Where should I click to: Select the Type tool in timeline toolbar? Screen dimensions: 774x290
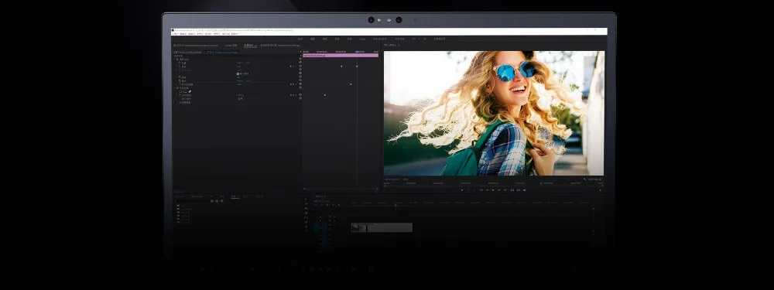click(306, 230)
